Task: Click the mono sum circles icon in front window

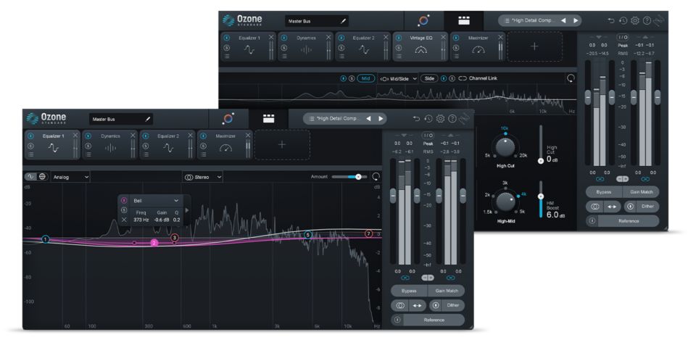Action: 400,305
